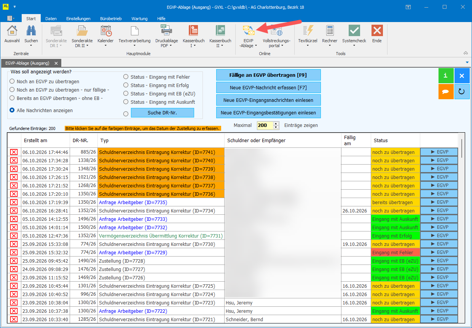The height and width of the screenshot is (328, 472).
Task: Open Kassenbuch II
Action: (x=220, y=31)
